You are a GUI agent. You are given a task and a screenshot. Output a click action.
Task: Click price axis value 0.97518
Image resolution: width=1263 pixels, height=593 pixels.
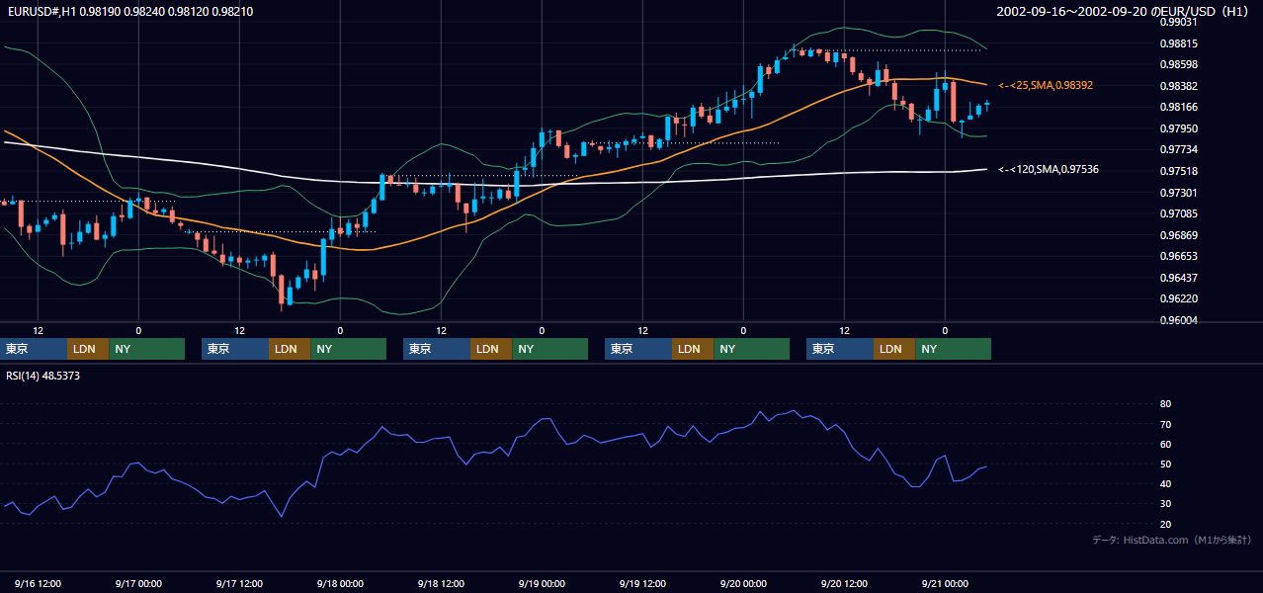1179,171
